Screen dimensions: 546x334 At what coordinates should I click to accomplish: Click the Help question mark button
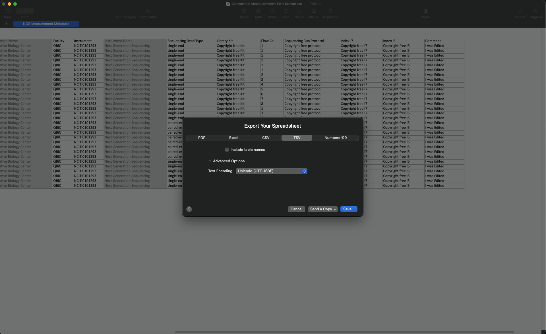coord(189,209)
